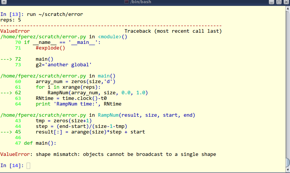Click the 'def main():' line 47
This screenshot has width=290, height=173.
click(40, 143)
